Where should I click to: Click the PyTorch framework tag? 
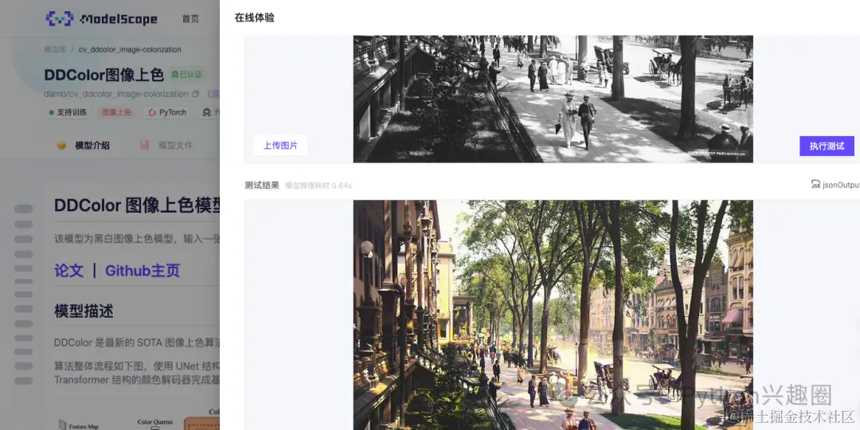pyautogui.click(x=167, y=112)
